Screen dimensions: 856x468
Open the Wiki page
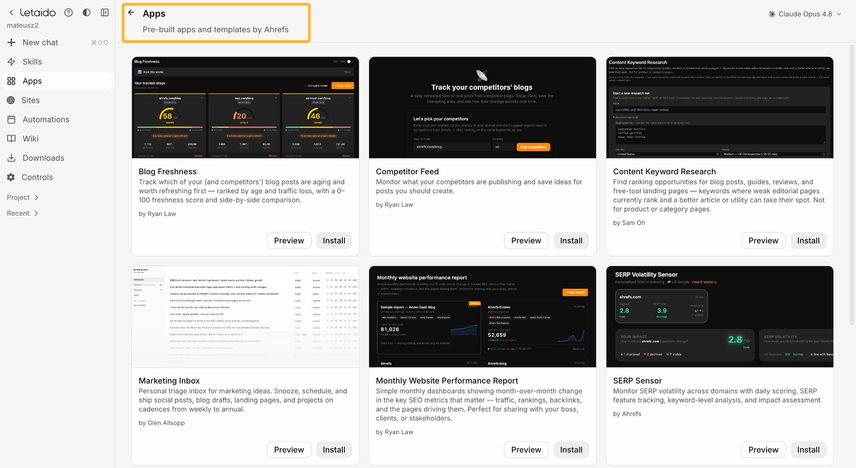coord(58,139)
